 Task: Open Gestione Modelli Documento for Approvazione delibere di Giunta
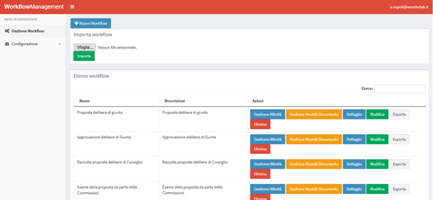coord(314,139)
